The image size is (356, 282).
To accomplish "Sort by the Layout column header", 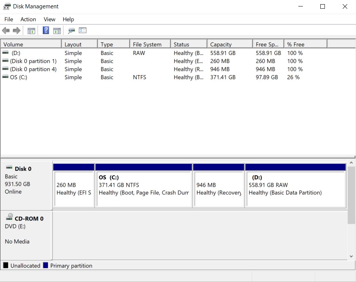I will point(80,44).
